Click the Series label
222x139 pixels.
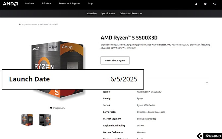coord(106,105)
